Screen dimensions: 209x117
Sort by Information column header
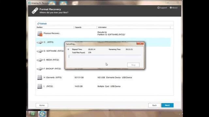(x=134, y=27)
